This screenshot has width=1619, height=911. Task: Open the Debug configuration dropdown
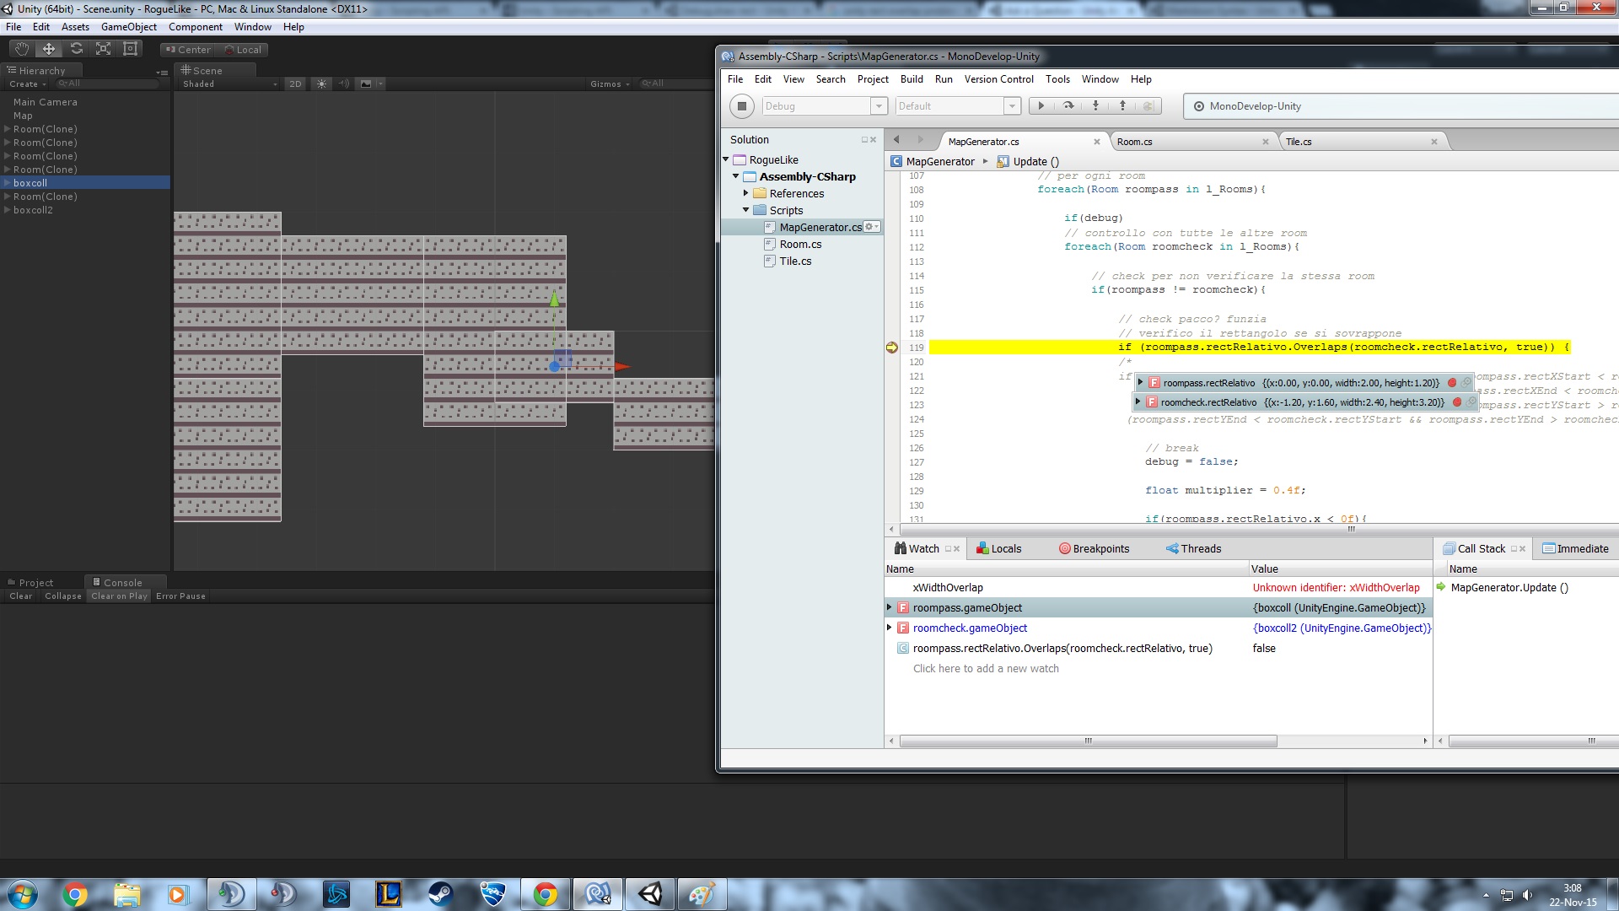coord(825,106)
